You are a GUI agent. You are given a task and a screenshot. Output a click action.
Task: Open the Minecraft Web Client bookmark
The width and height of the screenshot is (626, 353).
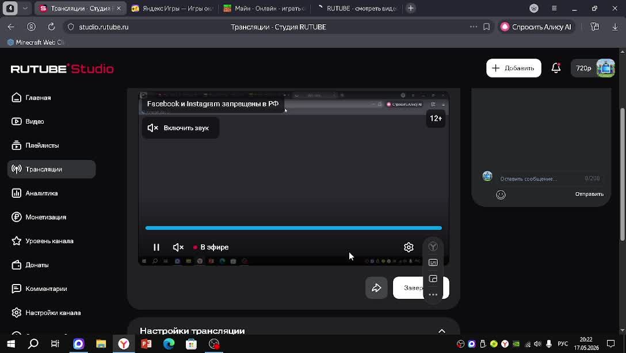36,43
